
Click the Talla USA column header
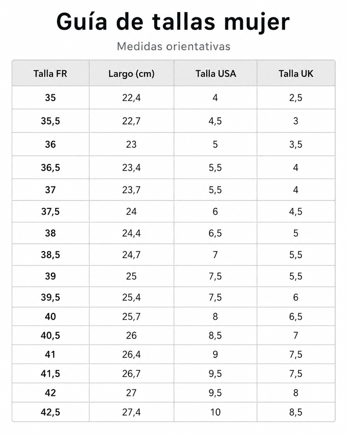[216, 74]
